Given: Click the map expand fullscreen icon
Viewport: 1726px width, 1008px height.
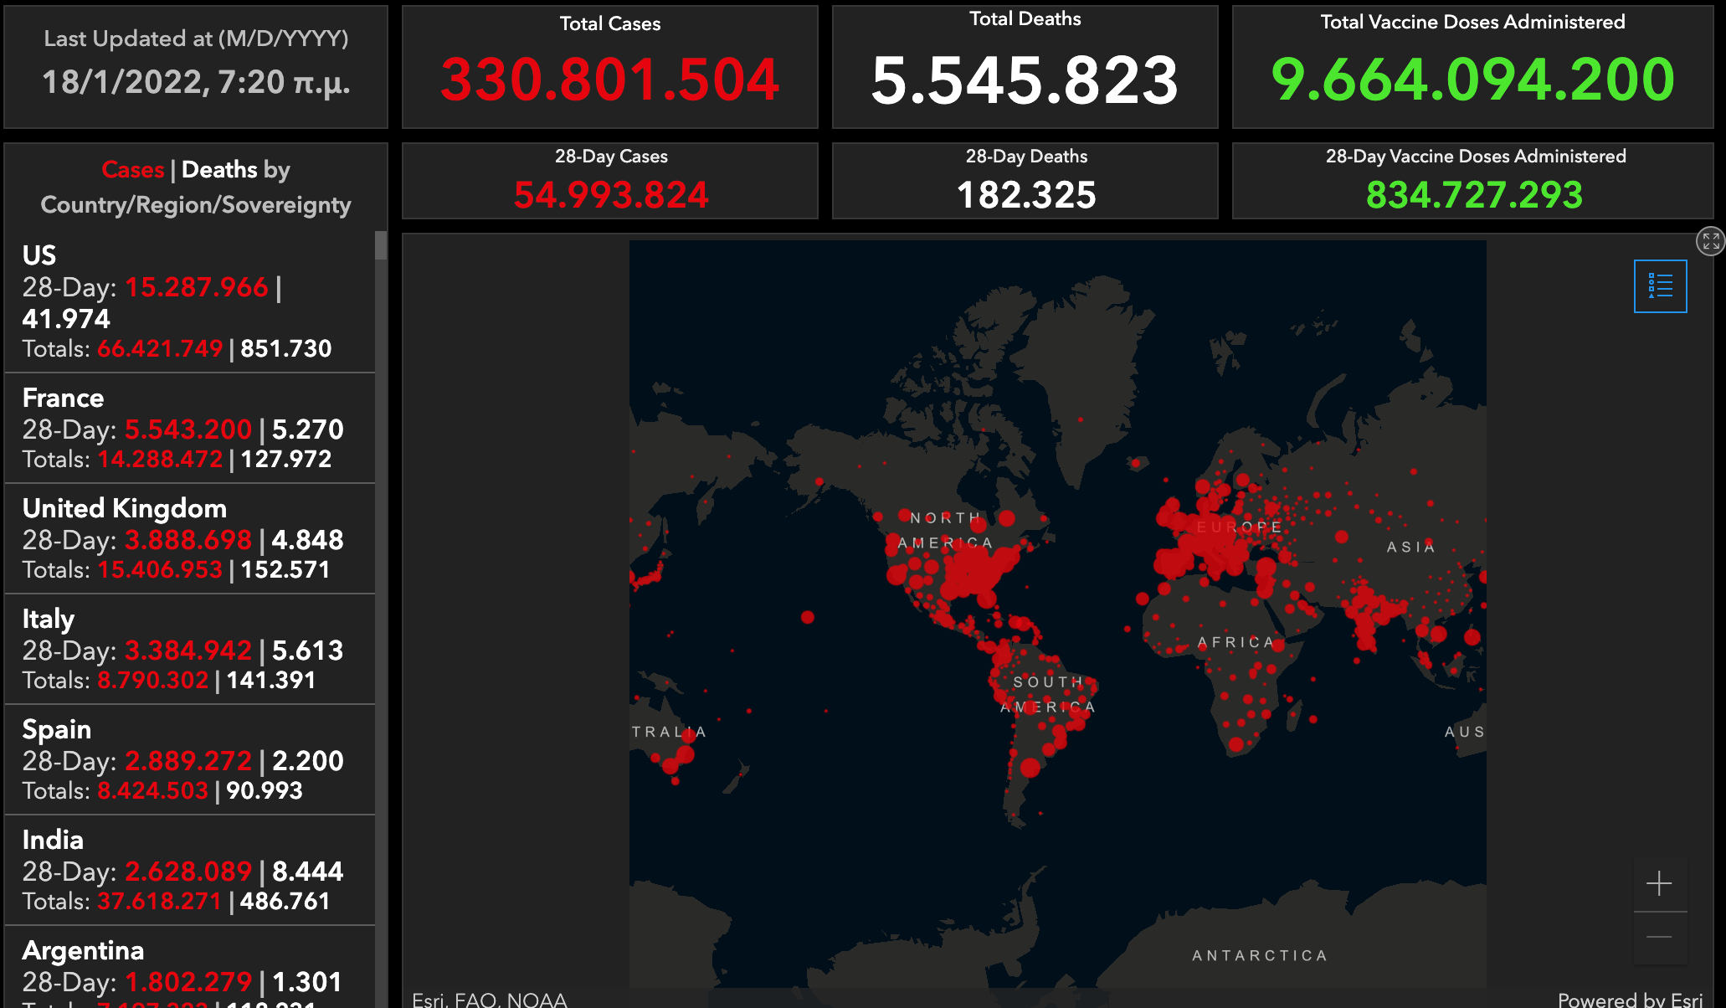Looking at the screenshot, I should click(x=1710, y=241).
